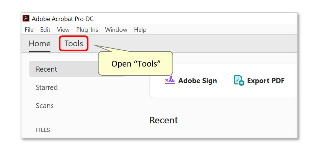Launch the Export PDF text label
This screenshot has height=152, width=321.
266,81
